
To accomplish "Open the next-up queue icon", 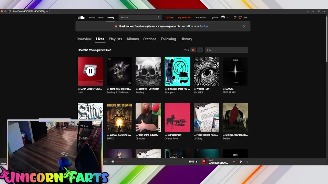I will (247, 162).
